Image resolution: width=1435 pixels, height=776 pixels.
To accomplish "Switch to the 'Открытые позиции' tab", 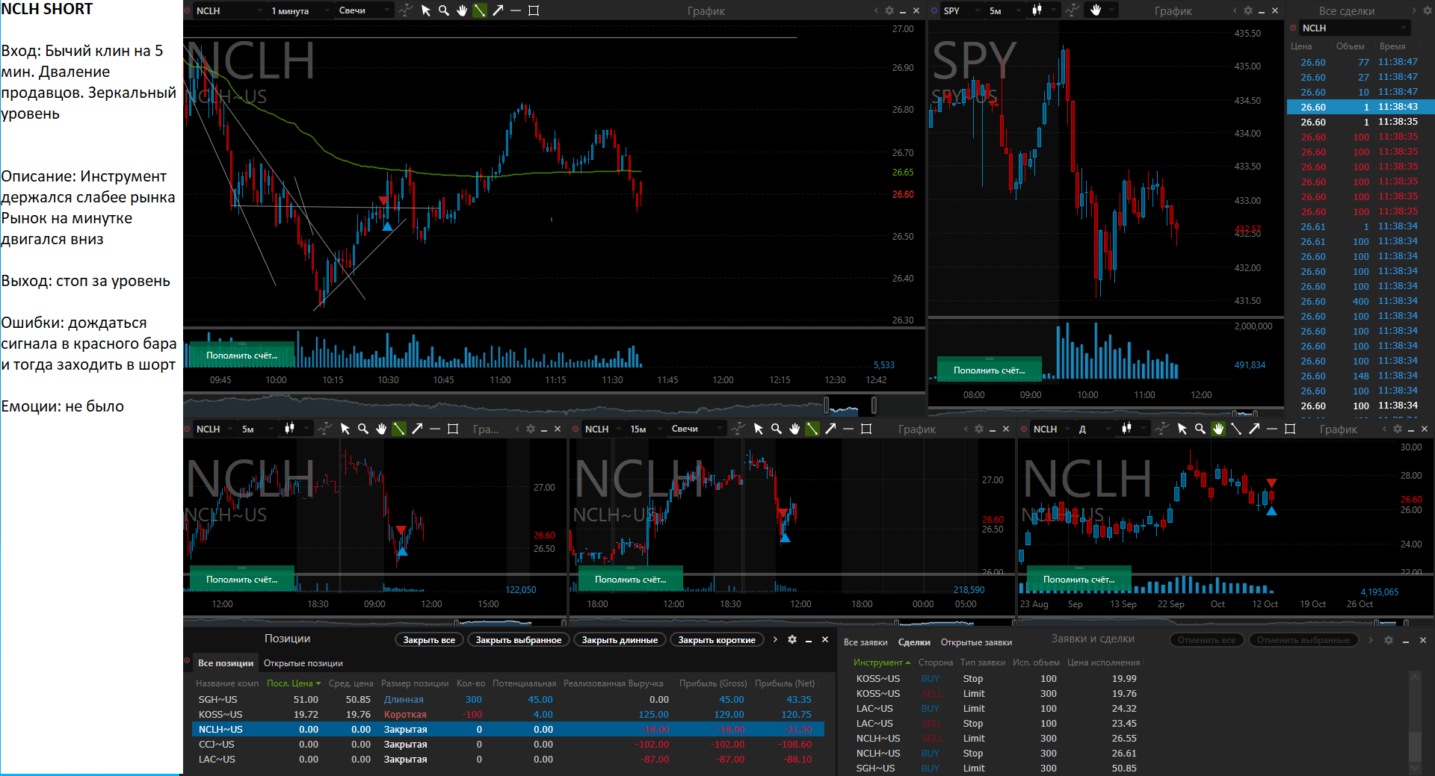I will [x=303, y=663].
